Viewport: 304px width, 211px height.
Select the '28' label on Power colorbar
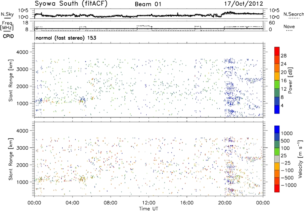(283, 56)
